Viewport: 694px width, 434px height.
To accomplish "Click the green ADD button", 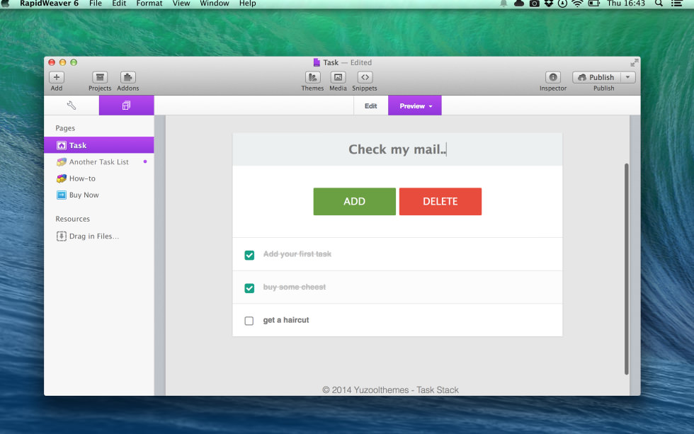I will pyautogui.click(x=355, y=201).
